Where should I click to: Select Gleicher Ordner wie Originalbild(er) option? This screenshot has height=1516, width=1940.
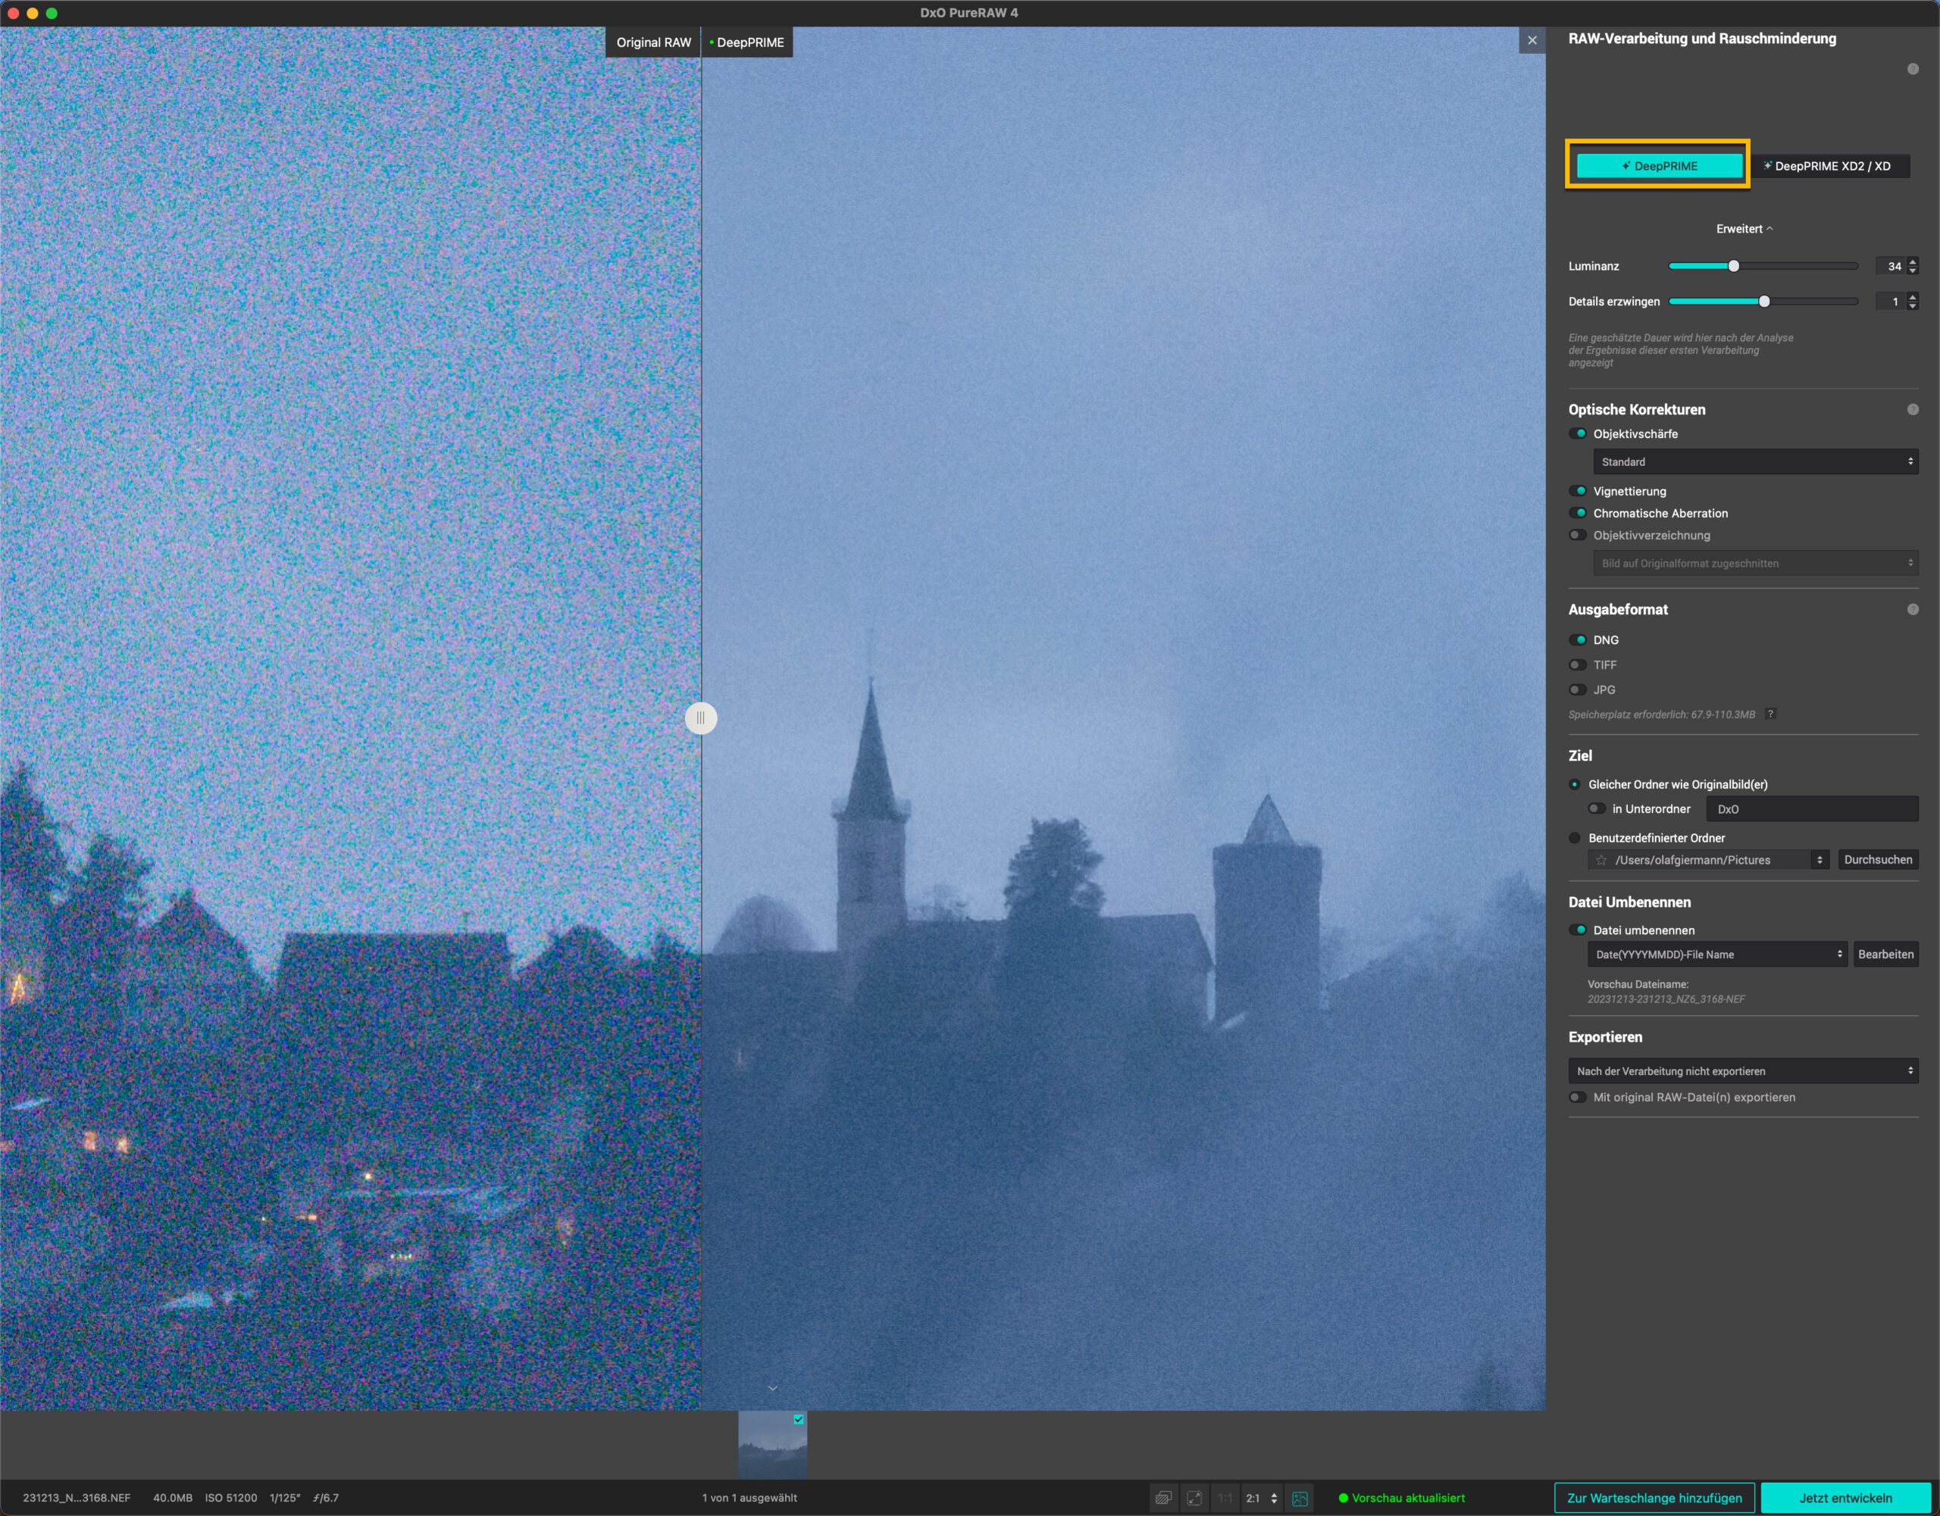[x=1575, y=784]
